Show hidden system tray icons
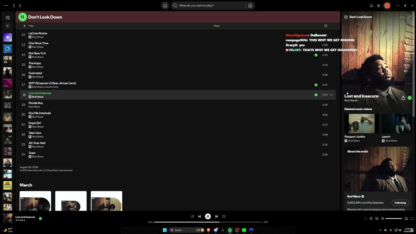The width and height of the screenshot is (416, 234). coord(380,230)
